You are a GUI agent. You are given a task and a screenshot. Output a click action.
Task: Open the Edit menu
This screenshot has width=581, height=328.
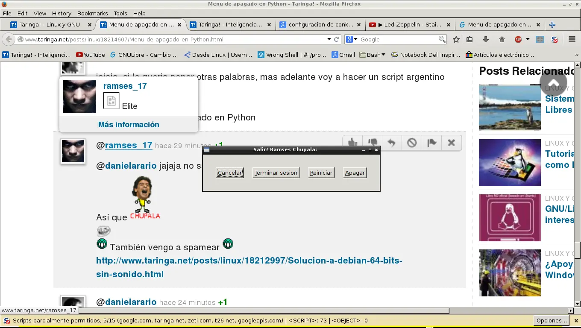(22, 13)
